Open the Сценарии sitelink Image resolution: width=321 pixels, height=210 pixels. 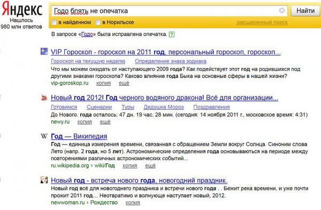pos(100,107)
